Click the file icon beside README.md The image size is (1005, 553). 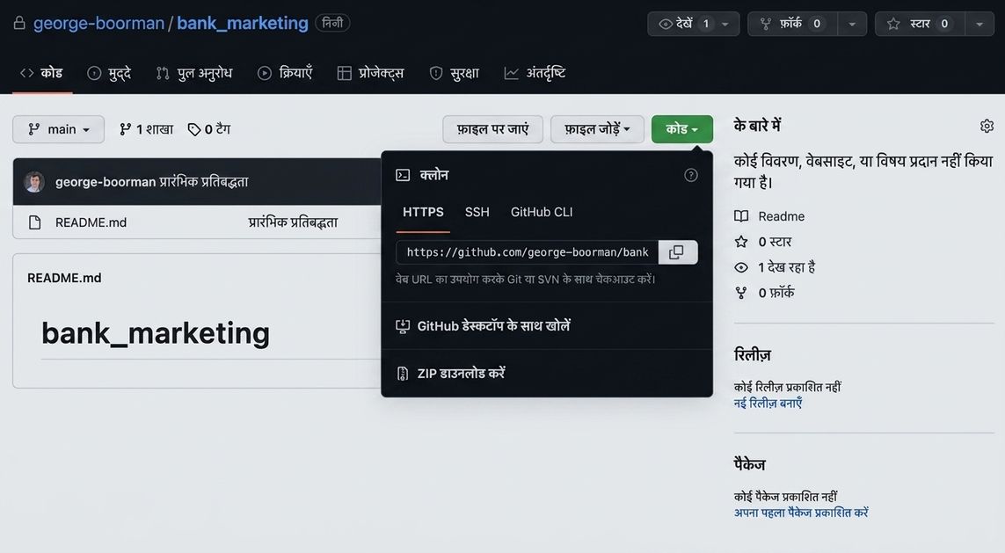coord(34,222)
